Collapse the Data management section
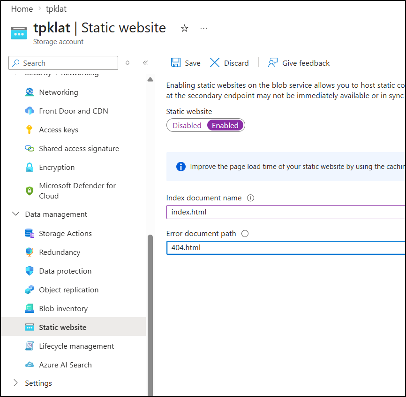Screen dimensions: 406x397 (x=15, y=214)
